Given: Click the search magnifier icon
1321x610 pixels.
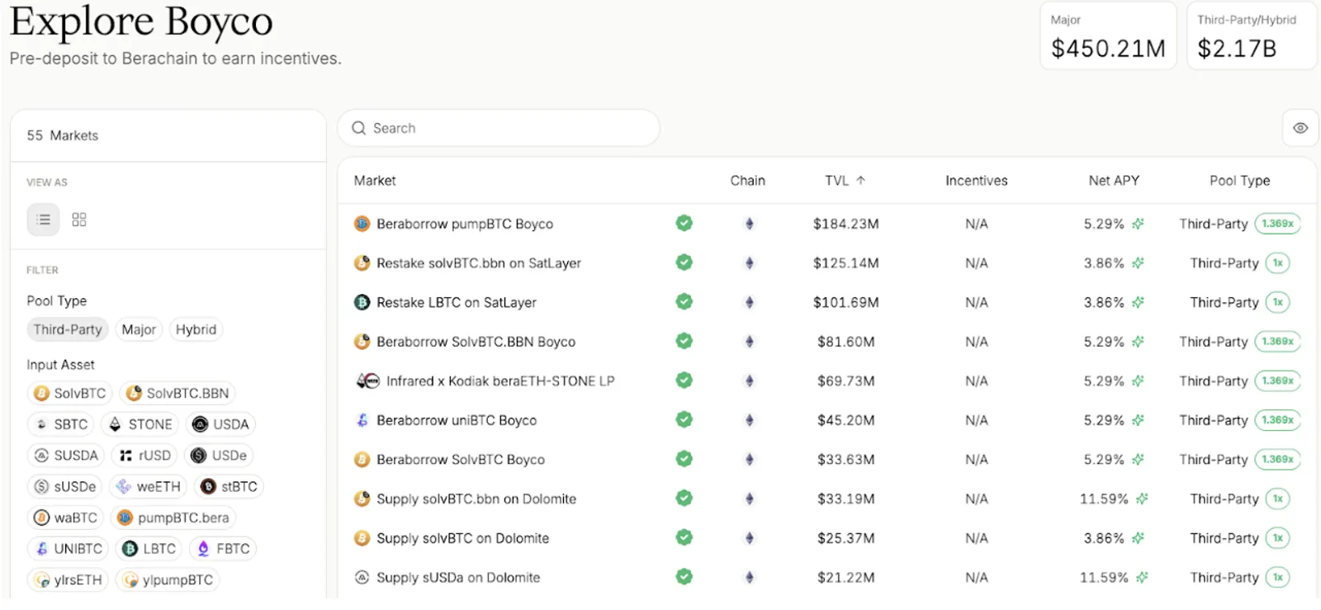Looking at the screenshot, I should pos(358,128).
